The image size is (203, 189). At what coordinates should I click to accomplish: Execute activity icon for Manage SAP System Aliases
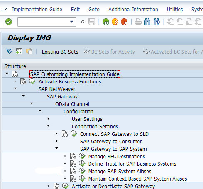click(82, 171)
